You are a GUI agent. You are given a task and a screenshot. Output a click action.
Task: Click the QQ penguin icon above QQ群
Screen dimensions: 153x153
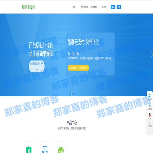click(x=150, y=115)
